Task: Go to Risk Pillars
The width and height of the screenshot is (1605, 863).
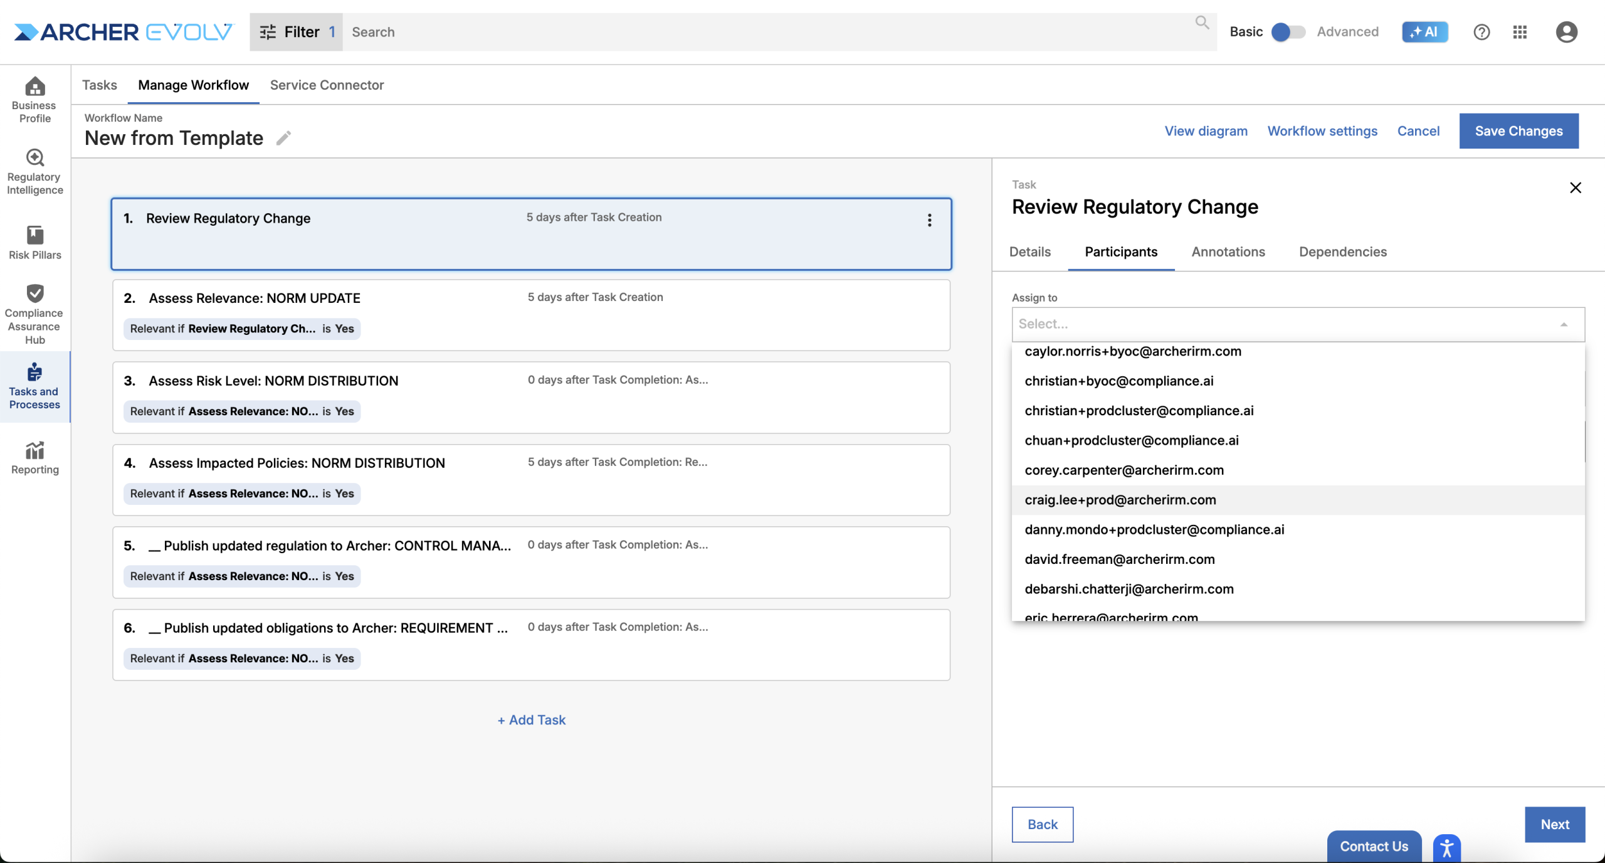Action: coord(34,243)
